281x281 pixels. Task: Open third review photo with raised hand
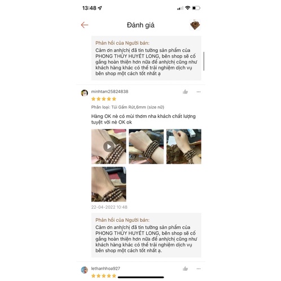click(x=184, y=147)
